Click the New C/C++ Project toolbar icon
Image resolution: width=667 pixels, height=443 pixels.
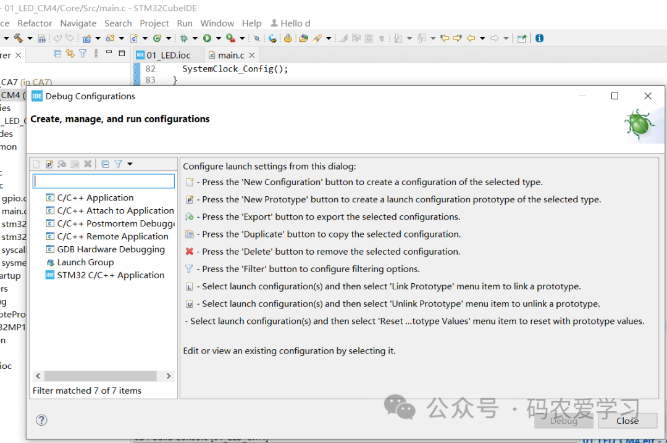coord(87,38)
